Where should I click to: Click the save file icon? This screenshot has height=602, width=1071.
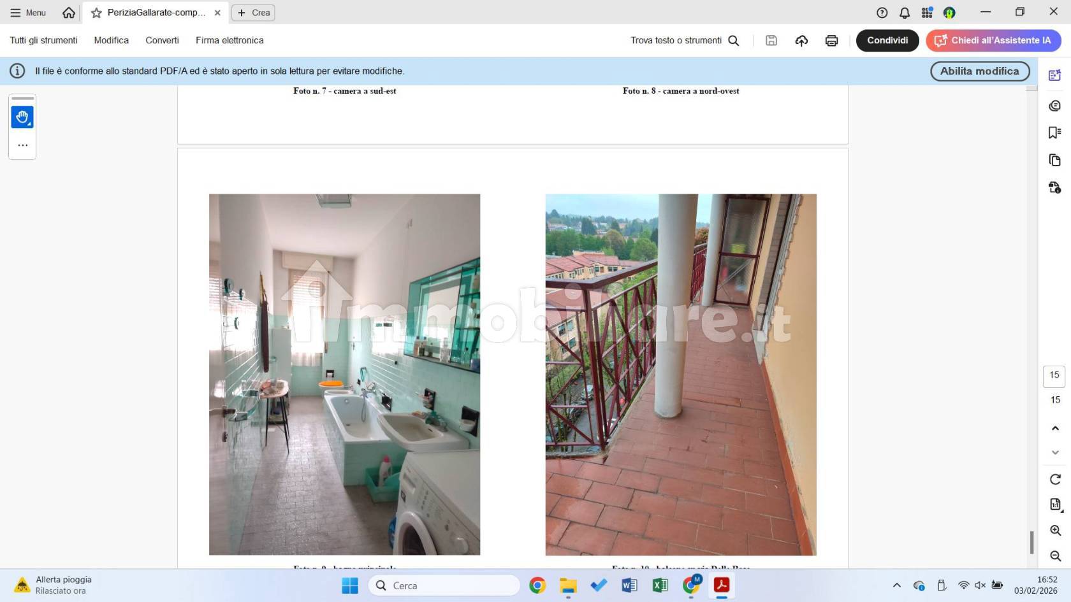[771, 40]
